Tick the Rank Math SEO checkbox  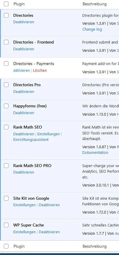click(6, 127)
